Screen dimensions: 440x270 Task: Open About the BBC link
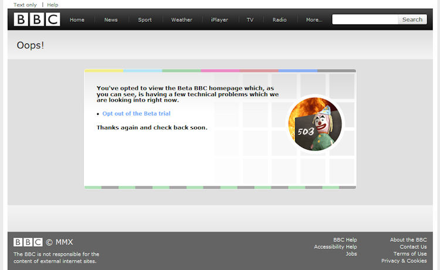click(408, 239)
